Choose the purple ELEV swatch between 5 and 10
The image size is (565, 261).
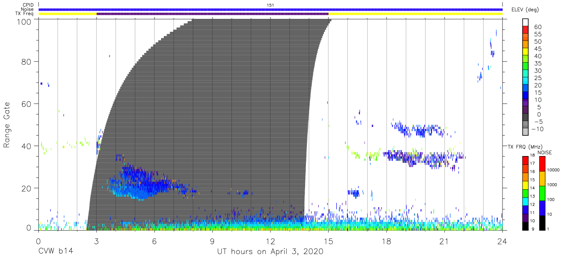(x=525, y=103)
